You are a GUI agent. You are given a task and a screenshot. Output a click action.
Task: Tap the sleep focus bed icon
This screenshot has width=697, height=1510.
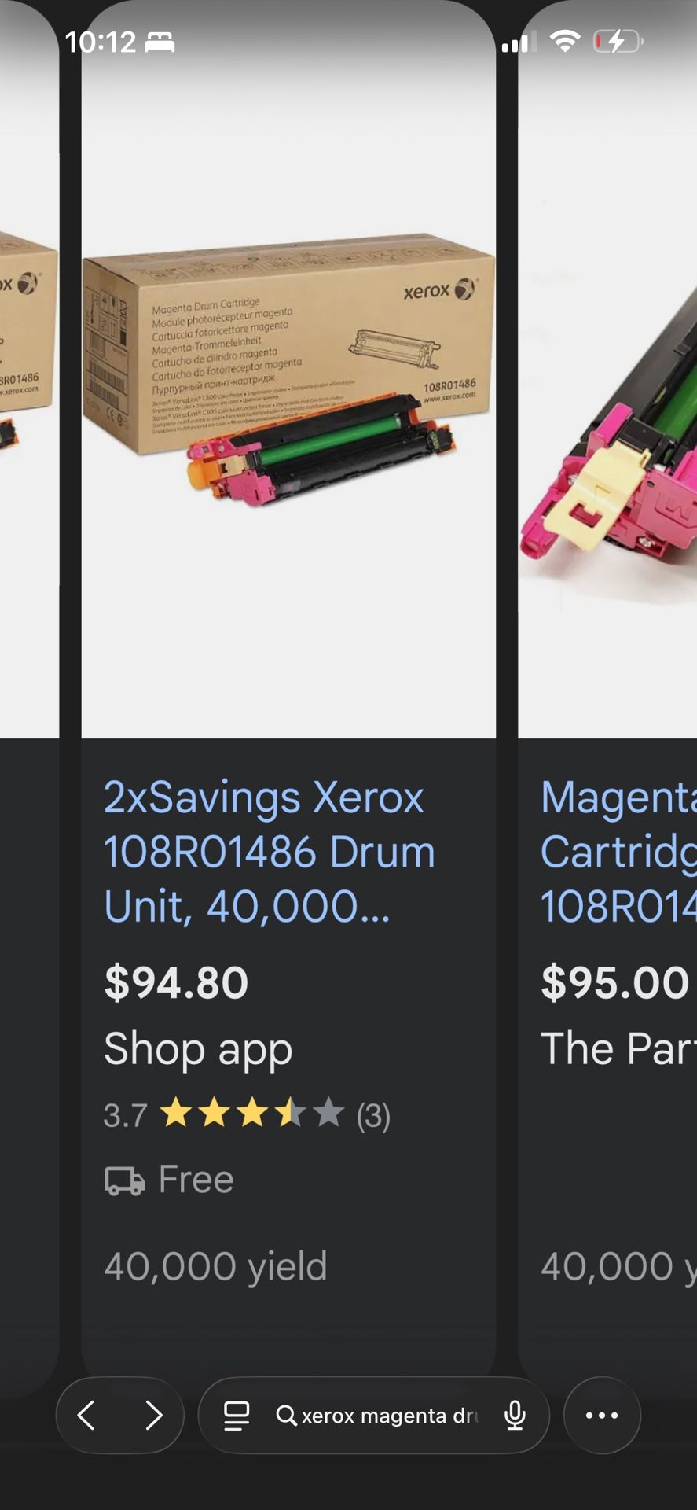160,42
